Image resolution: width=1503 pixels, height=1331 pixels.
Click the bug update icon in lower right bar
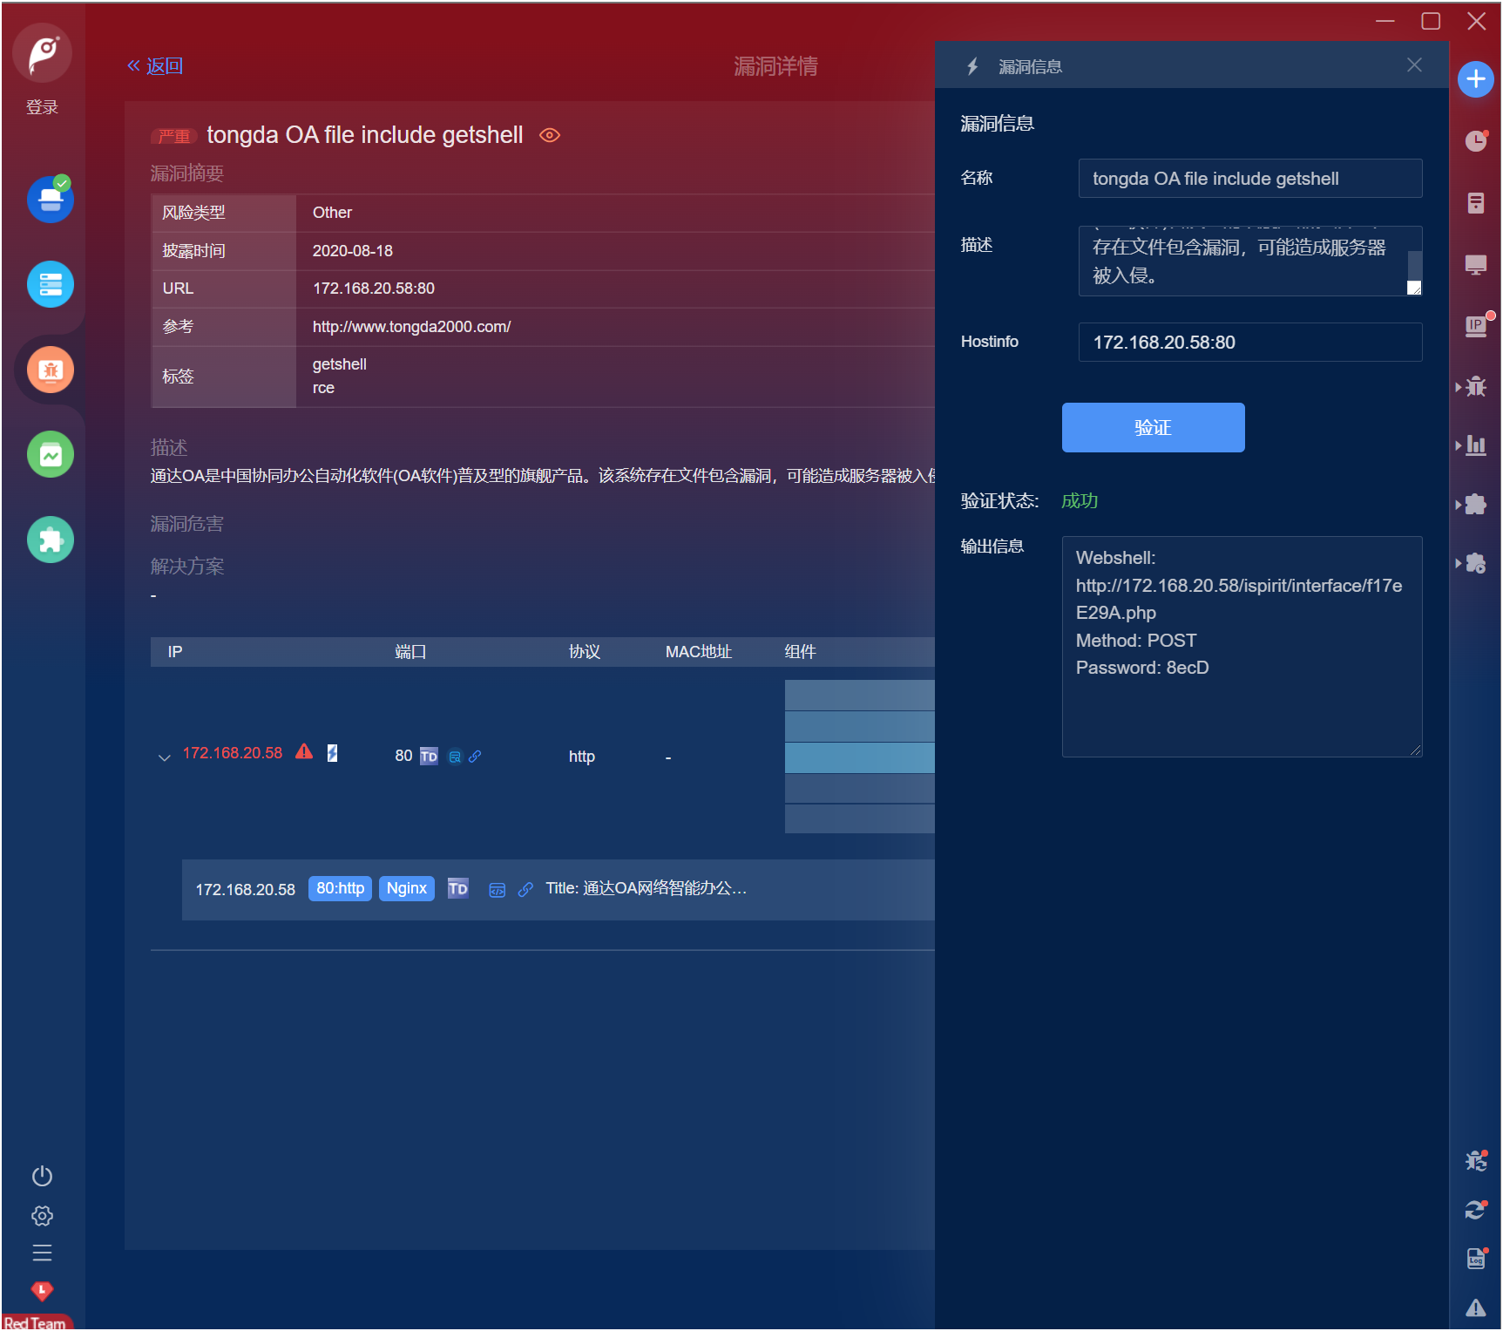point(1476,1161)
